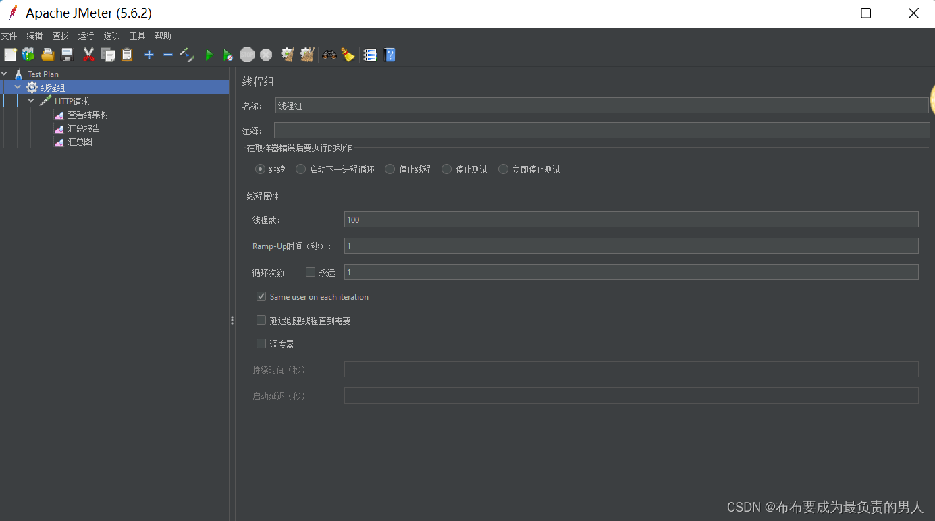
Task: Click the JMeter feather icon in title bar
Action: click(13, 12)
